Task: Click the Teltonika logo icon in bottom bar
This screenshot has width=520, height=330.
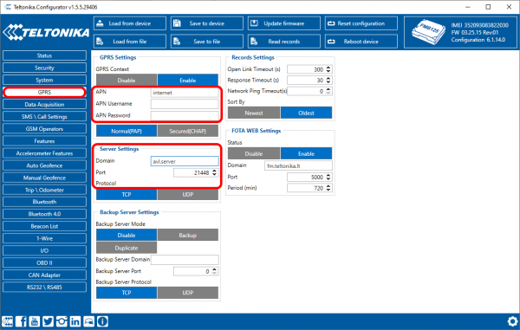Action: coord(7,321)
